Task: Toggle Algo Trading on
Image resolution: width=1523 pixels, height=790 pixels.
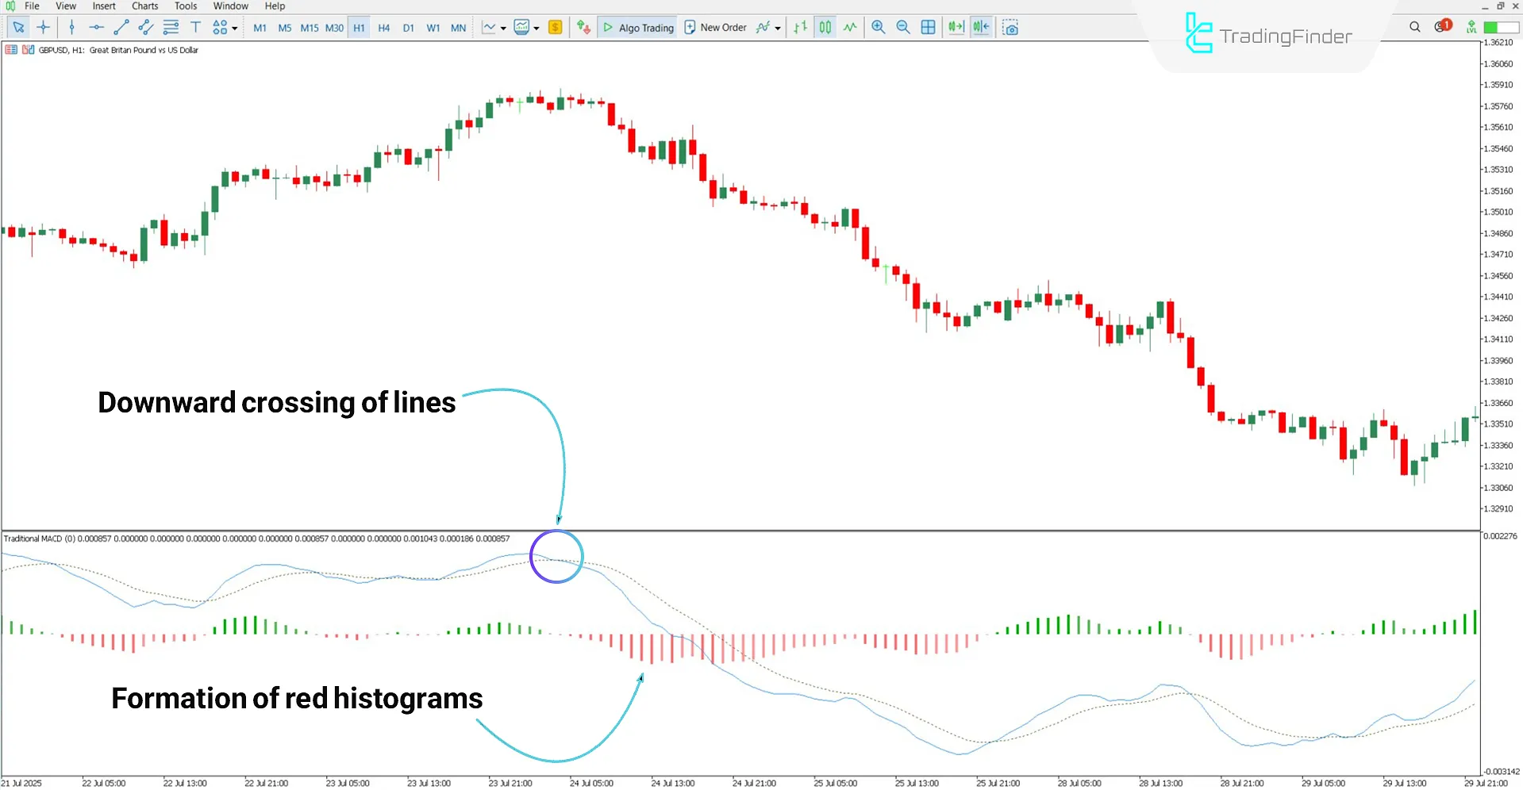Action: pos(637,28)
